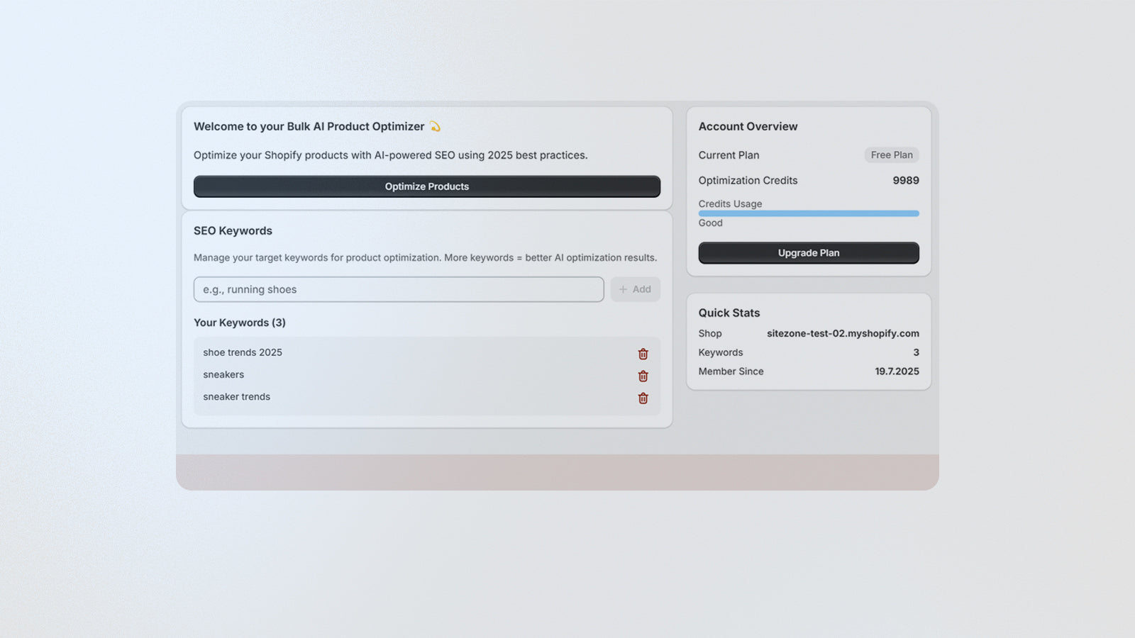1135x638 pixels.
Task: Expand the Quick Stats section
Action: tap(729, 313)
